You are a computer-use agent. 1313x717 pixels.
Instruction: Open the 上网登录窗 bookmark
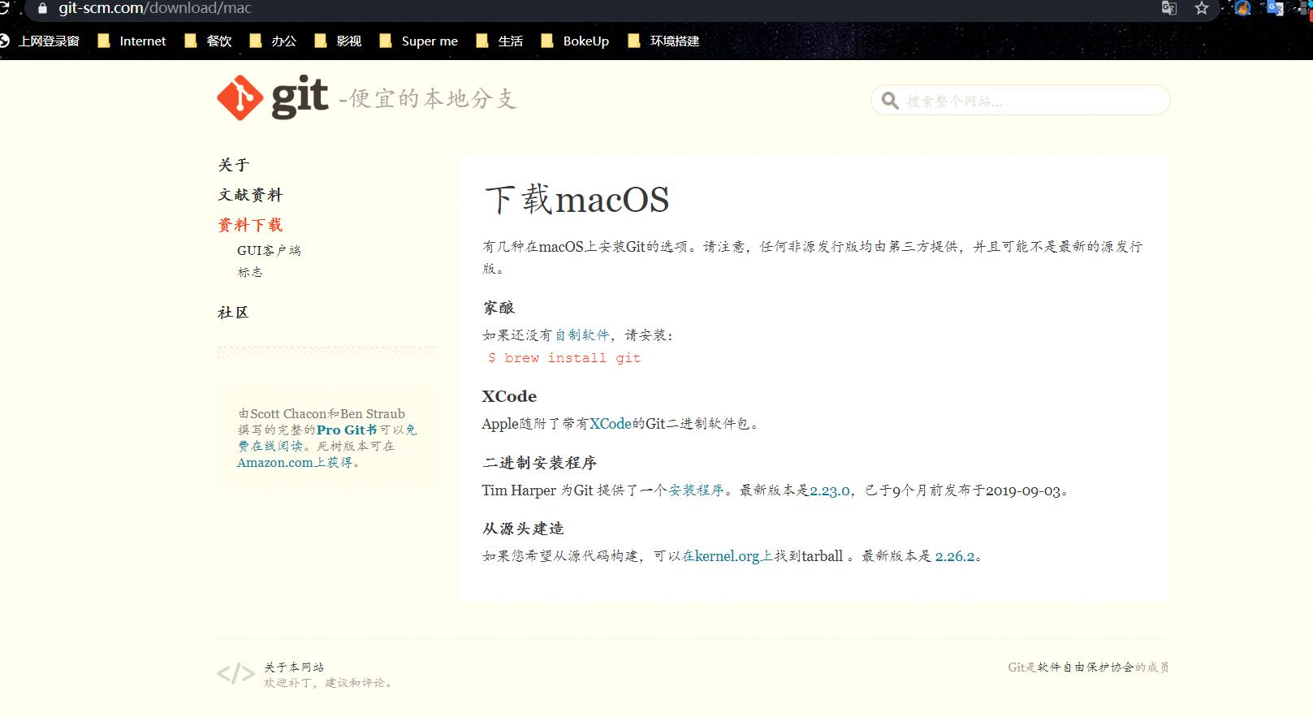tap(41, 41)
